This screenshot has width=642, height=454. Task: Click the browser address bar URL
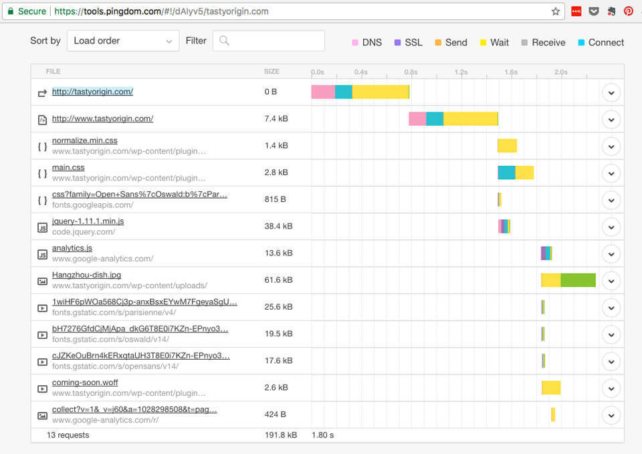161,11
